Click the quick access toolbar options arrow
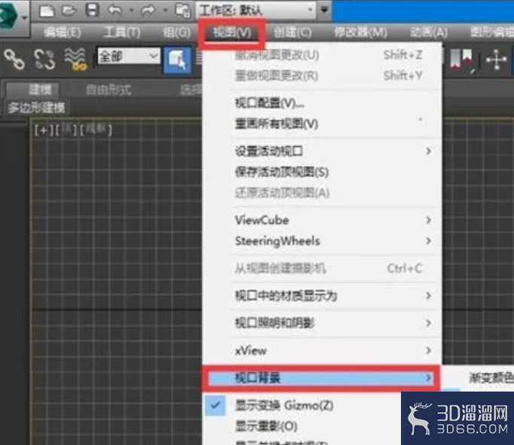Viewport: 514px width, 445px height. (x=324, y=10)
